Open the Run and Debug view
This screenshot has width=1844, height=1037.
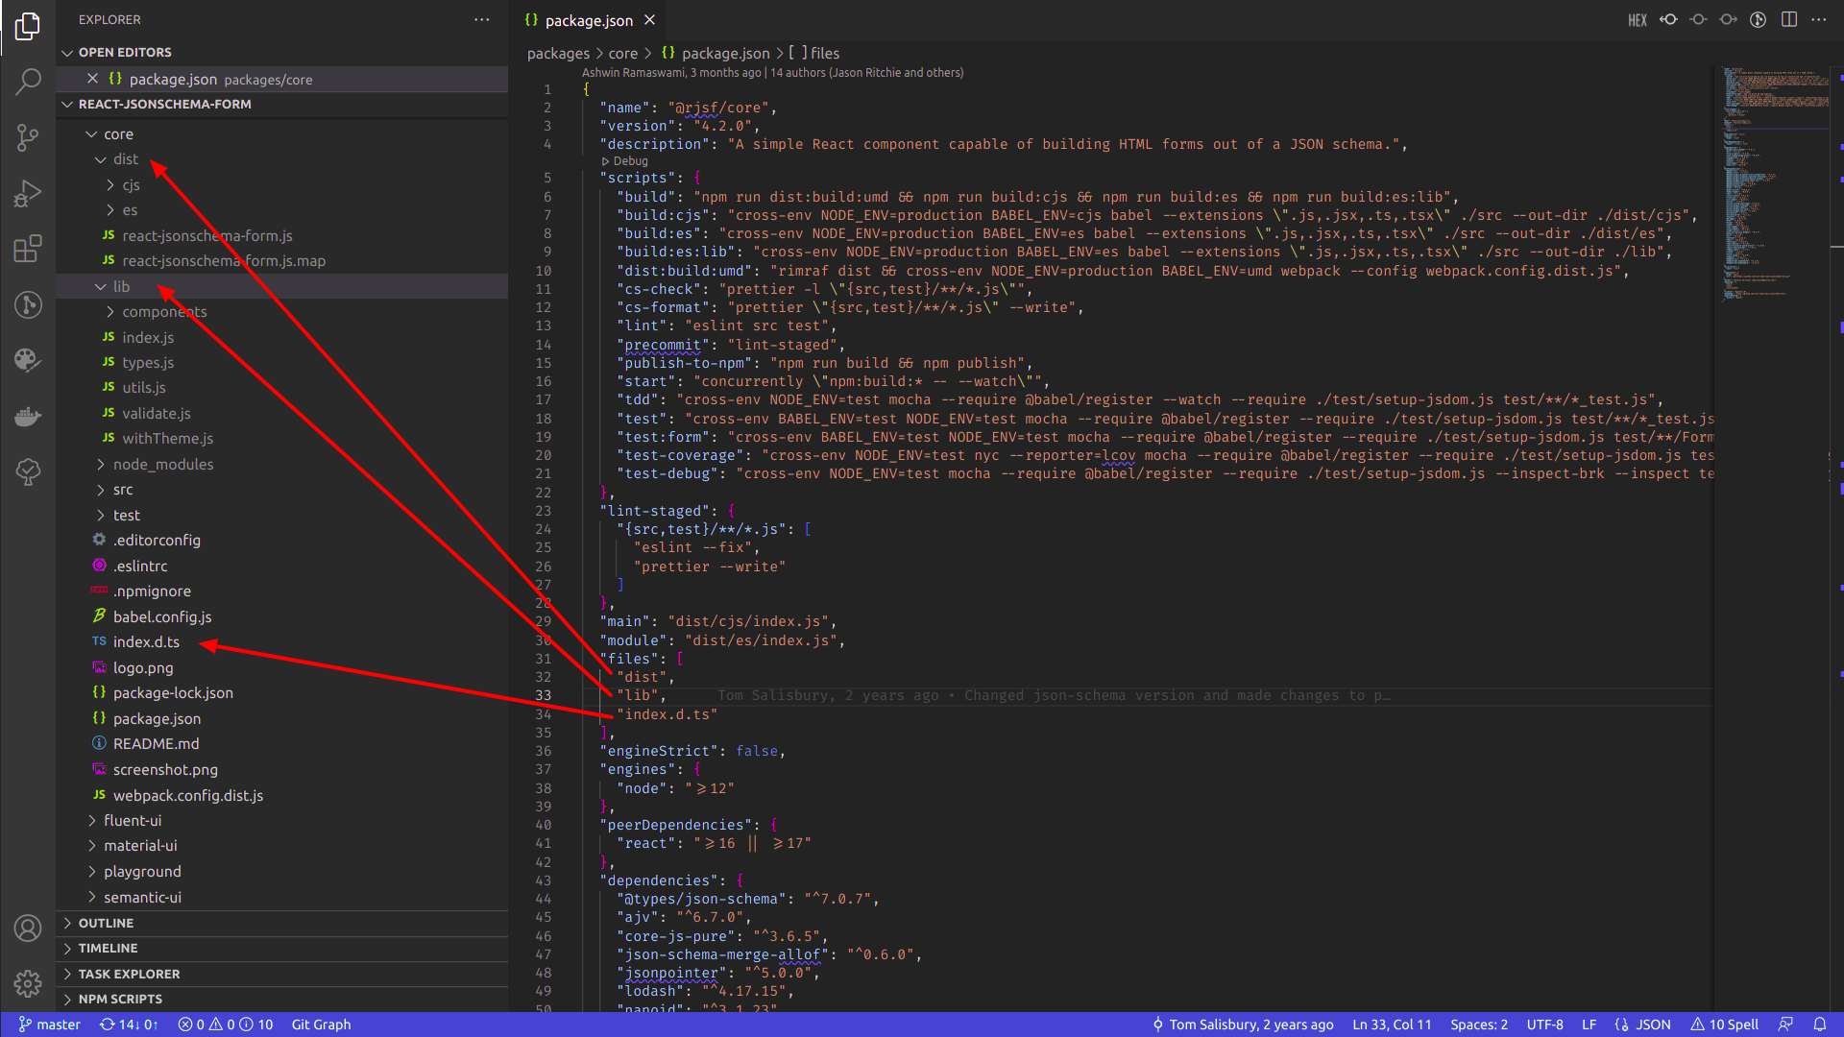[x=28, y=193]
